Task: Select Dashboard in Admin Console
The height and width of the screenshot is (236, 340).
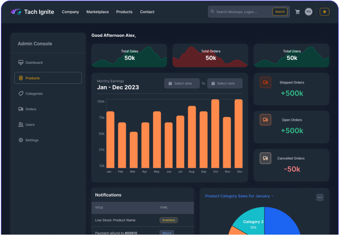Action: coord(48,63)
